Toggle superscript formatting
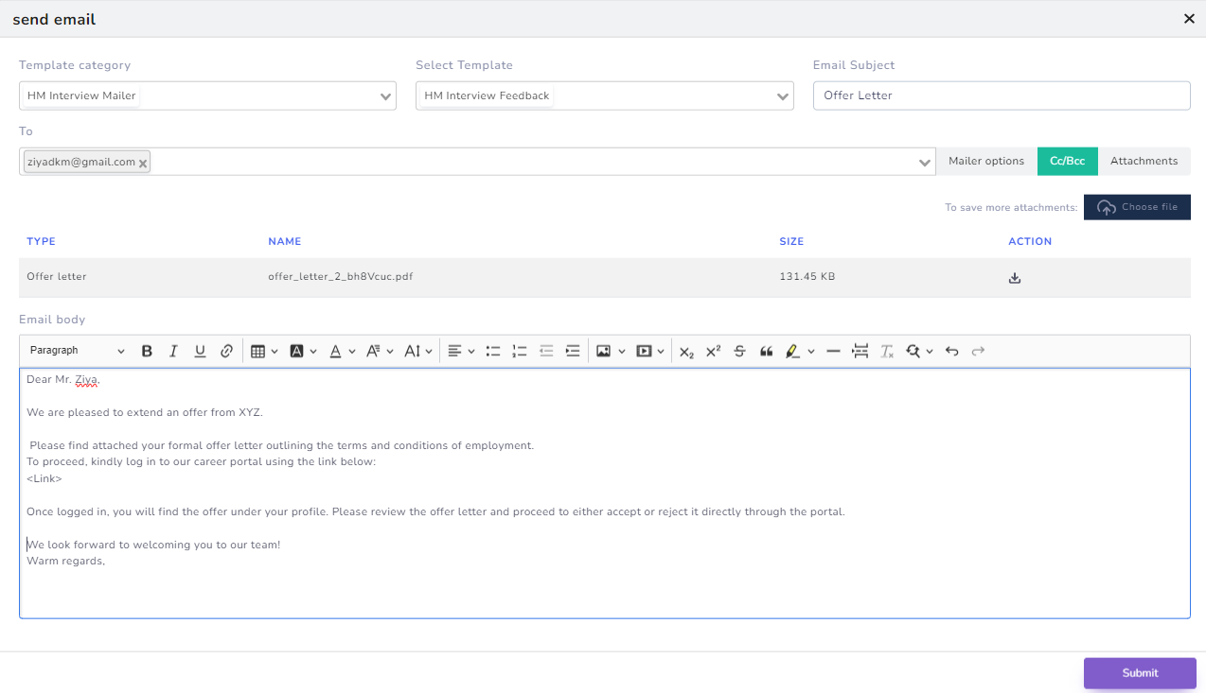This screenshot has height=693, width=1206. point(712,351)
